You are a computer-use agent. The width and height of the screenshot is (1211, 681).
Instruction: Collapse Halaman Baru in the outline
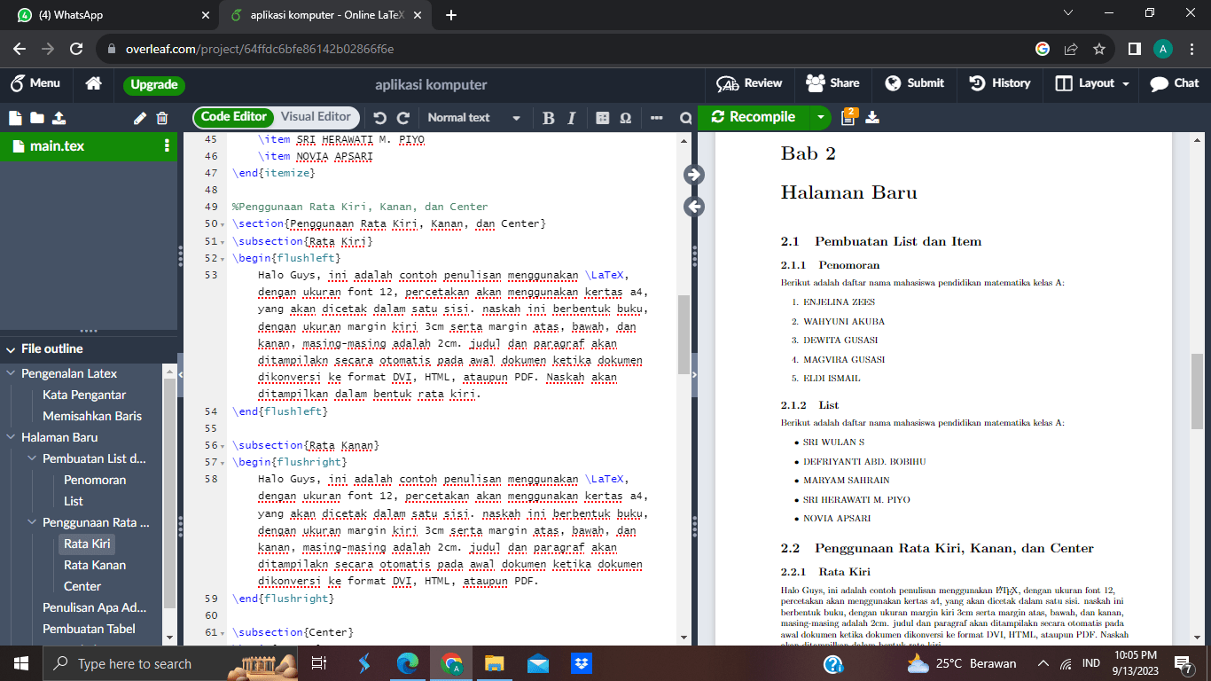coord(12,437)
